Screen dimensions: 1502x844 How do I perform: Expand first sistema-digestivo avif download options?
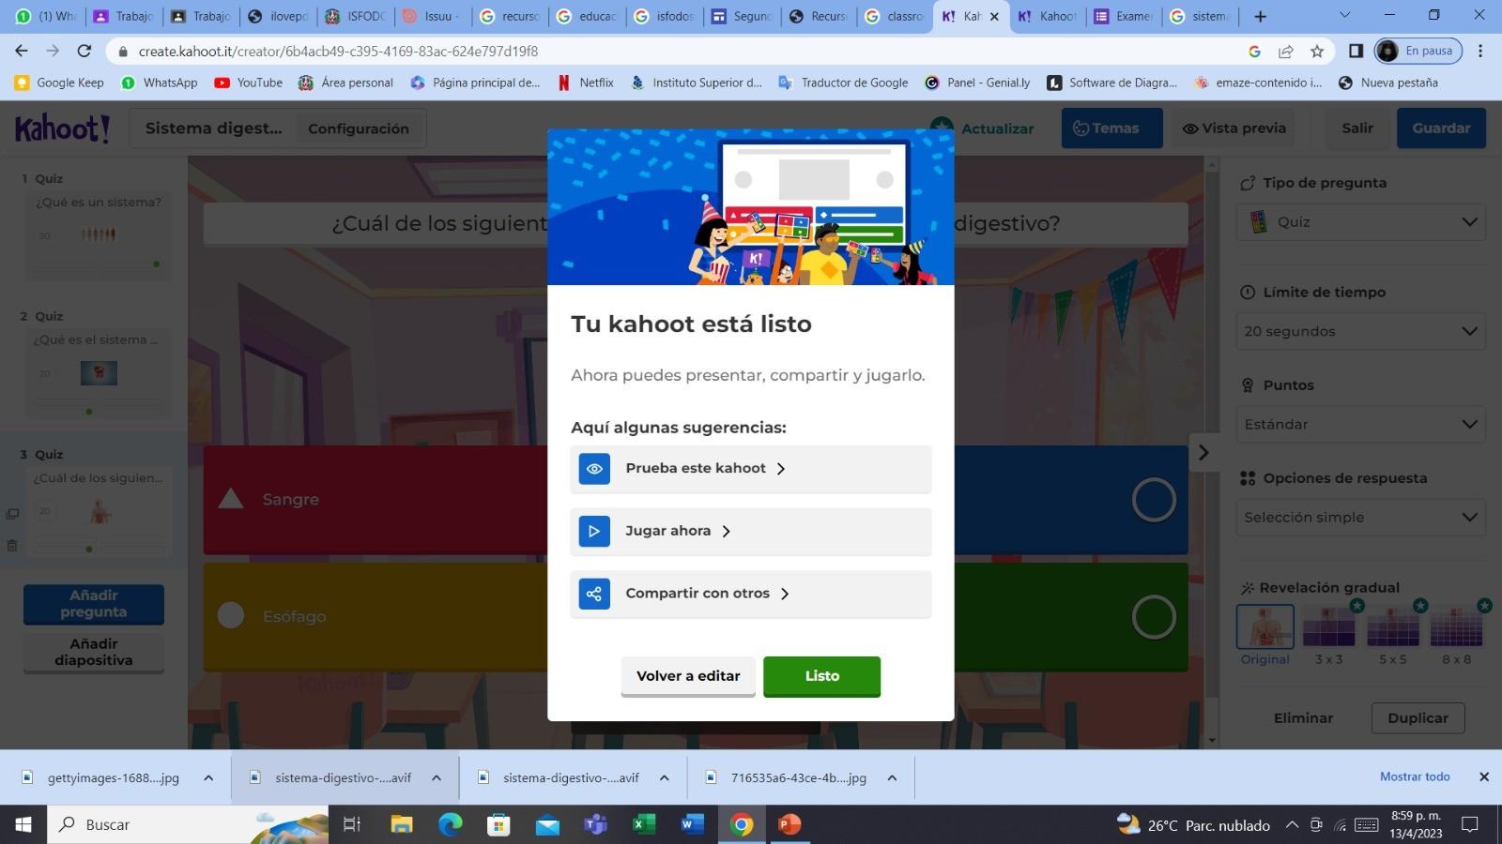(437, 777)
